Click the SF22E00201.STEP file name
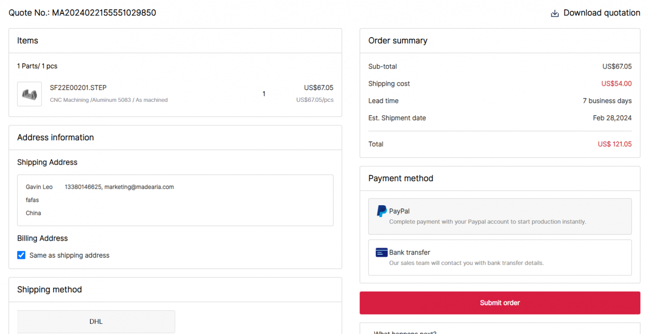The width and height of the screenshot is (649, 334). click(x=78, y=88)
